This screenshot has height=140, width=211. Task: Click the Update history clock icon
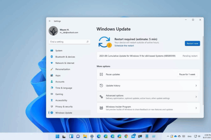pyautogui.click(x=101, y=85)
